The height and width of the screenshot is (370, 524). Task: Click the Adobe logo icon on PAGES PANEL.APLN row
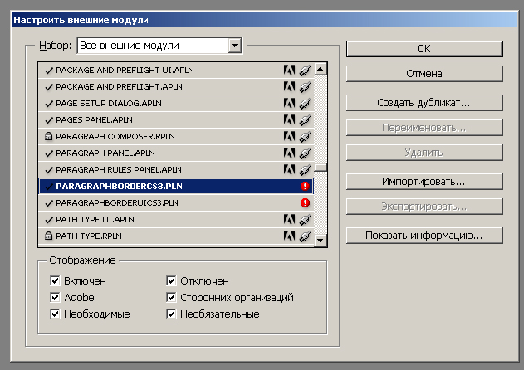[289, 119]
